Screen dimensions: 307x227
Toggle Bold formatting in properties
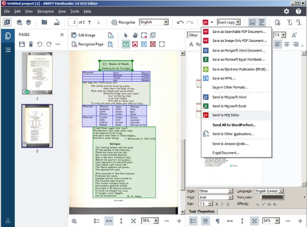click(x=217, y=204)
